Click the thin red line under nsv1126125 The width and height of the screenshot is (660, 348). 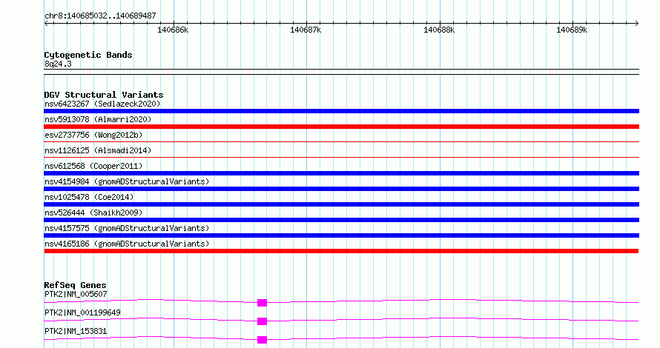(341, 158)
